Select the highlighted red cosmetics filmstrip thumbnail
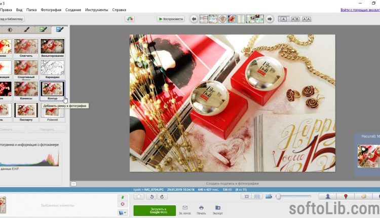Viewport: 380px width, 218px height. (x=232, y=19)
